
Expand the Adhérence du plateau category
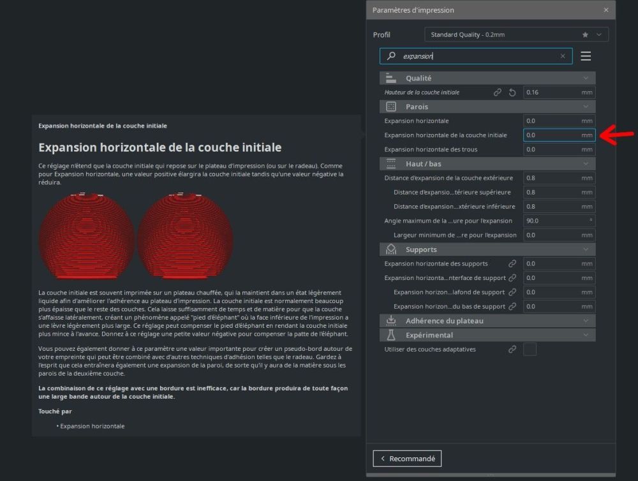487,321
